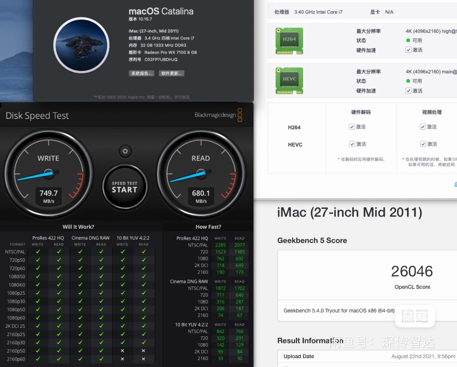This screenshot has width=457, height=367.
Task: Click the 26046 OpenCL score
Action: pyautogui.click(x=412, y=271)
